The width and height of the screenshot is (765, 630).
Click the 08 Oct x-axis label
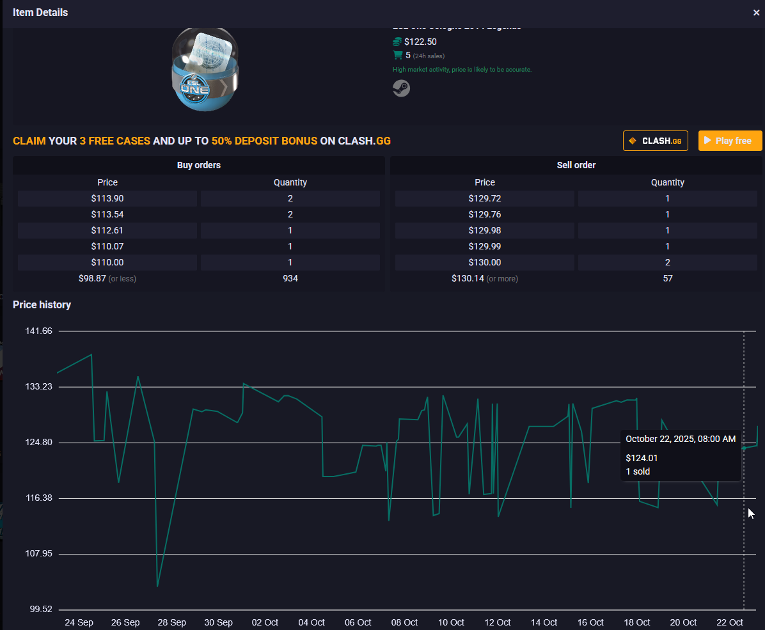coord(404,623)
